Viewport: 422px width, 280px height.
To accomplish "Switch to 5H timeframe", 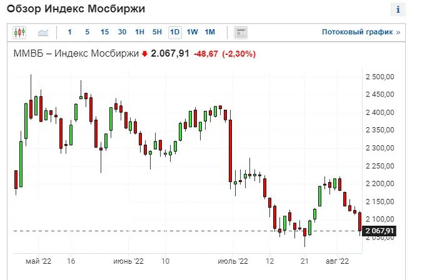I will pos(157,32).
